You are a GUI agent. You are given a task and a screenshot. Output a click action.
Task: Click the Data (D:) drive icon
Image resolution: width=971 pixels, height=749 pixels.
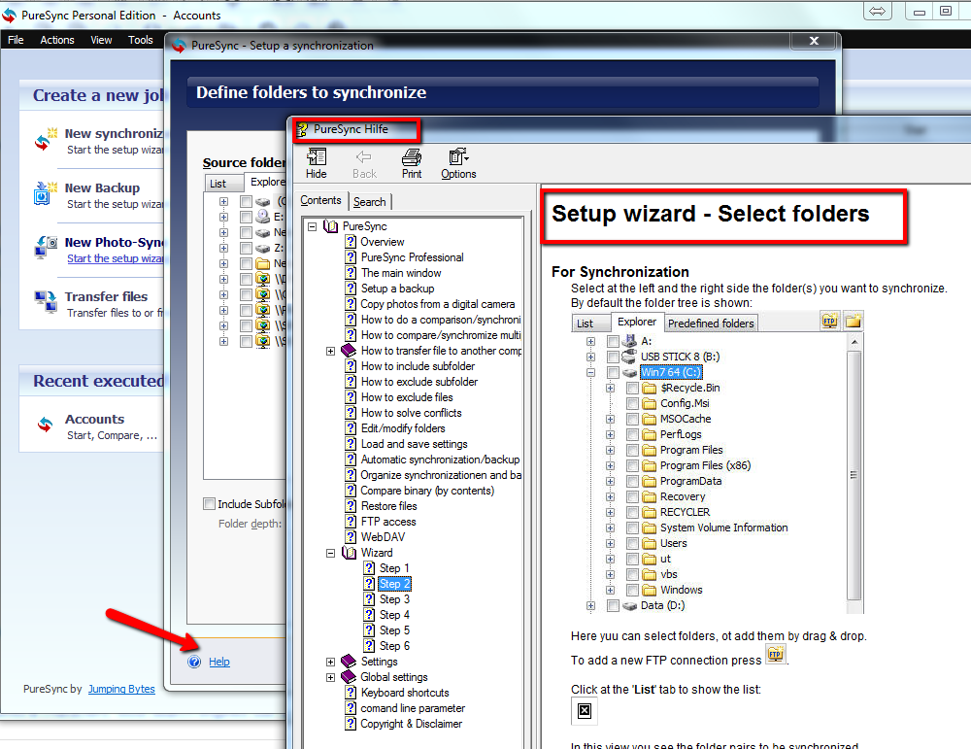coord(630,606)
